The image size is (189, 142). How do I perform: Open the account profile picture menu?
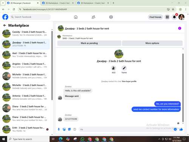click(181, 17)
